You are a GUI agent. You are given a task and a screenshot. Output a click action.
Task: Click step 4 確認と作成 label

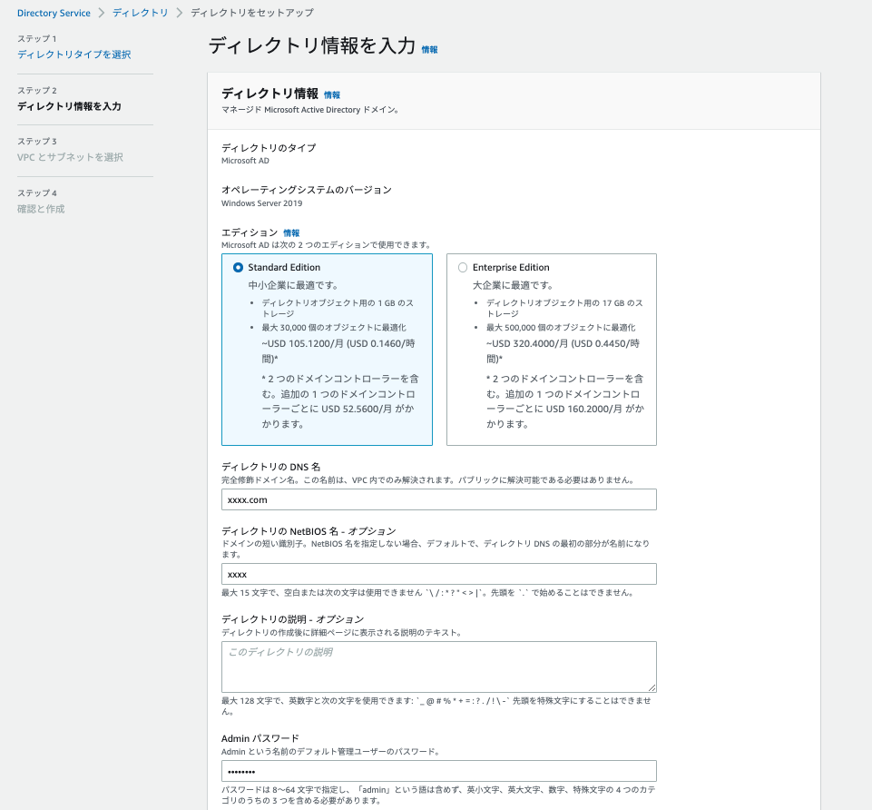[x=41, y=210]
